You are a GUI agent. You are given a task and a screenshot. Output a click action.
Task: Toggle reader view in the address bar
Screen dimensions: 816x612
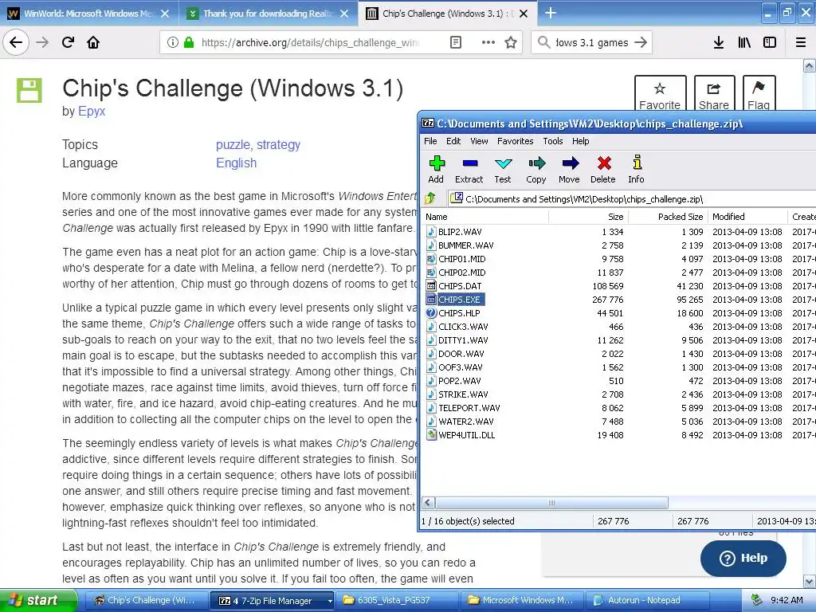[x=455, y=43]
